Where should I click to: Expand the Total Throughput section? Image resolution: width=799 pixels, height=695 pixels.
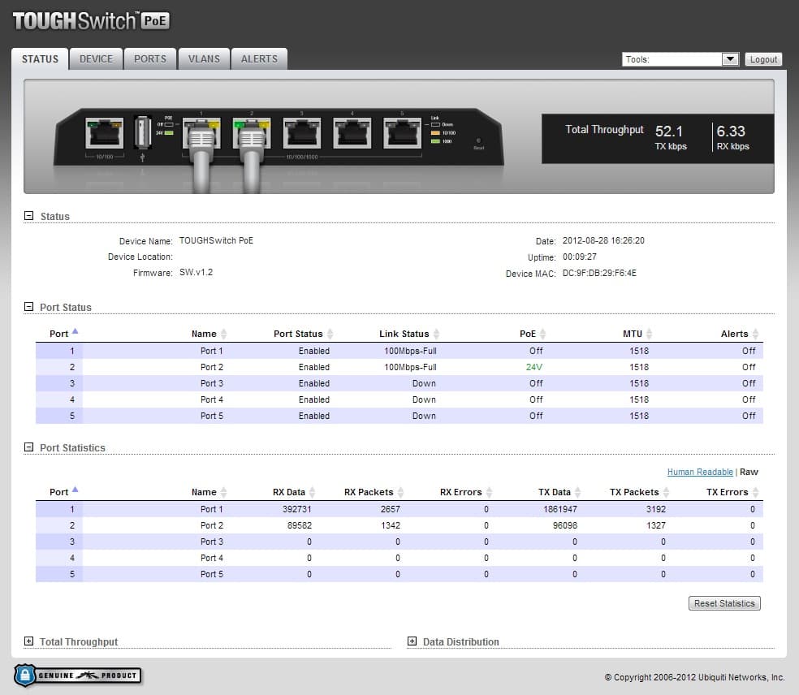coord(29,641)
